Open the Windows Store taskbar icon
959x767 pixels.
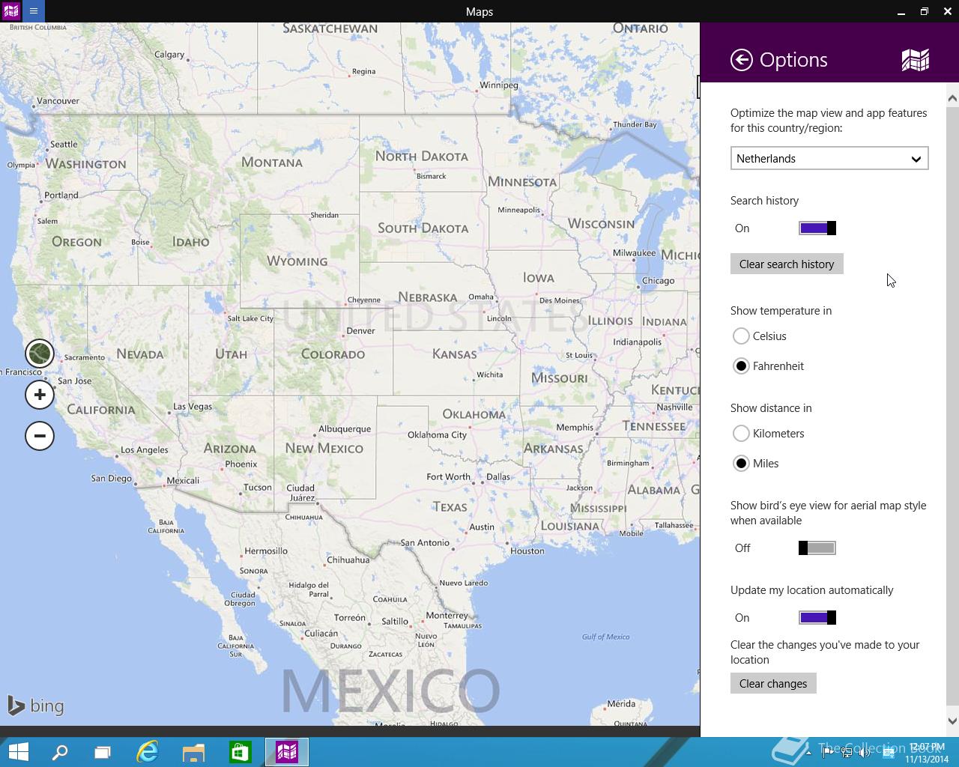240,752
